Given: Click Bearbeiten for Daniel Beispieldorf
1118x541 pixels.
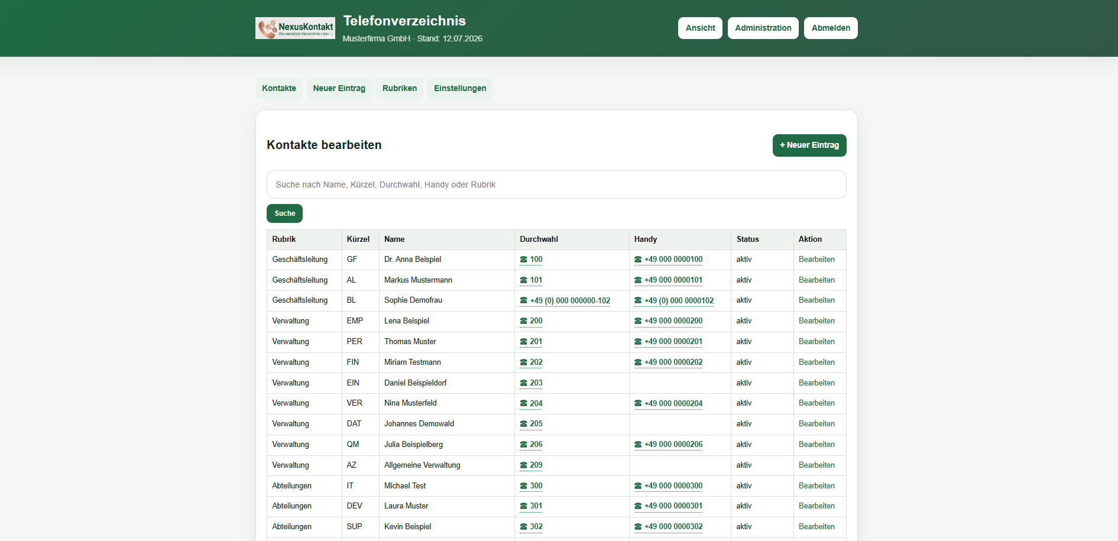Looking at the screenshot, I should 816,383.
